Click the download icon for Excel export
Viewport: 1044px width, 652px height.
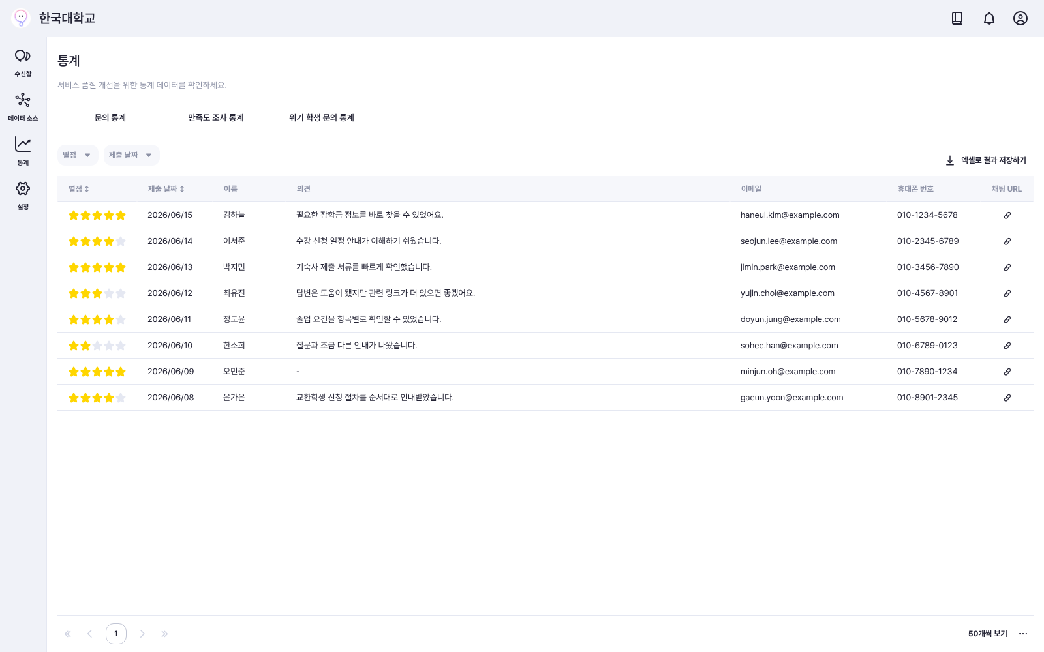[x=950, y=160]
